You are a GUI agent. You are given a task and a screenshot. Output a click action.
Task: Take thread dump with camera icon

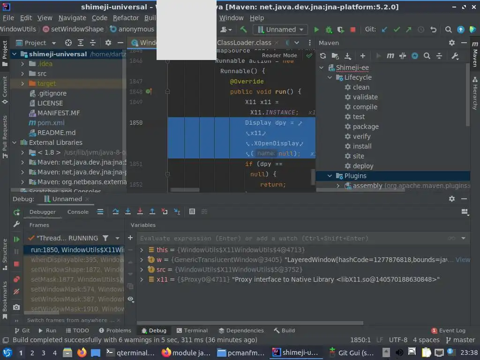point(16,307)
